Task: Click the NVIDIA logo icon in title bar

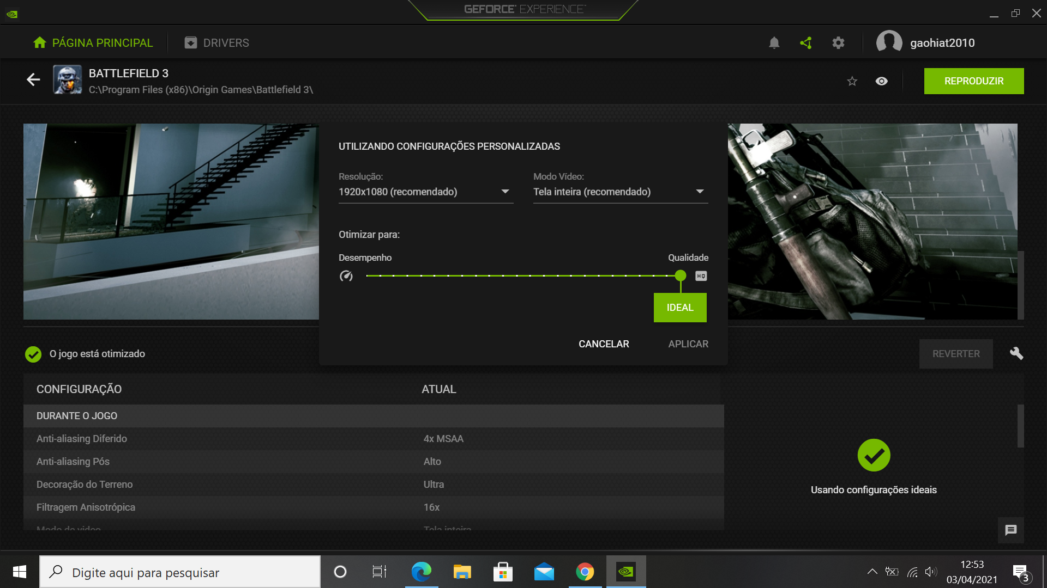Action: click(12, 14)
